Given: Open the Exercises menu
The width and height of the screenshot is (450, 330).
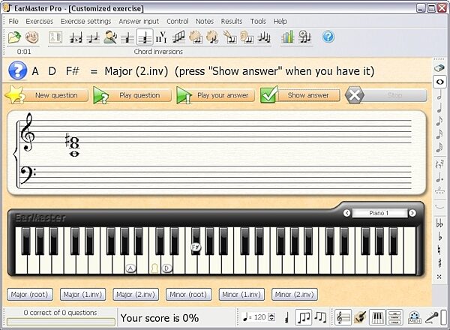Looking at the screenshot, I should click(x=39, y=21).
